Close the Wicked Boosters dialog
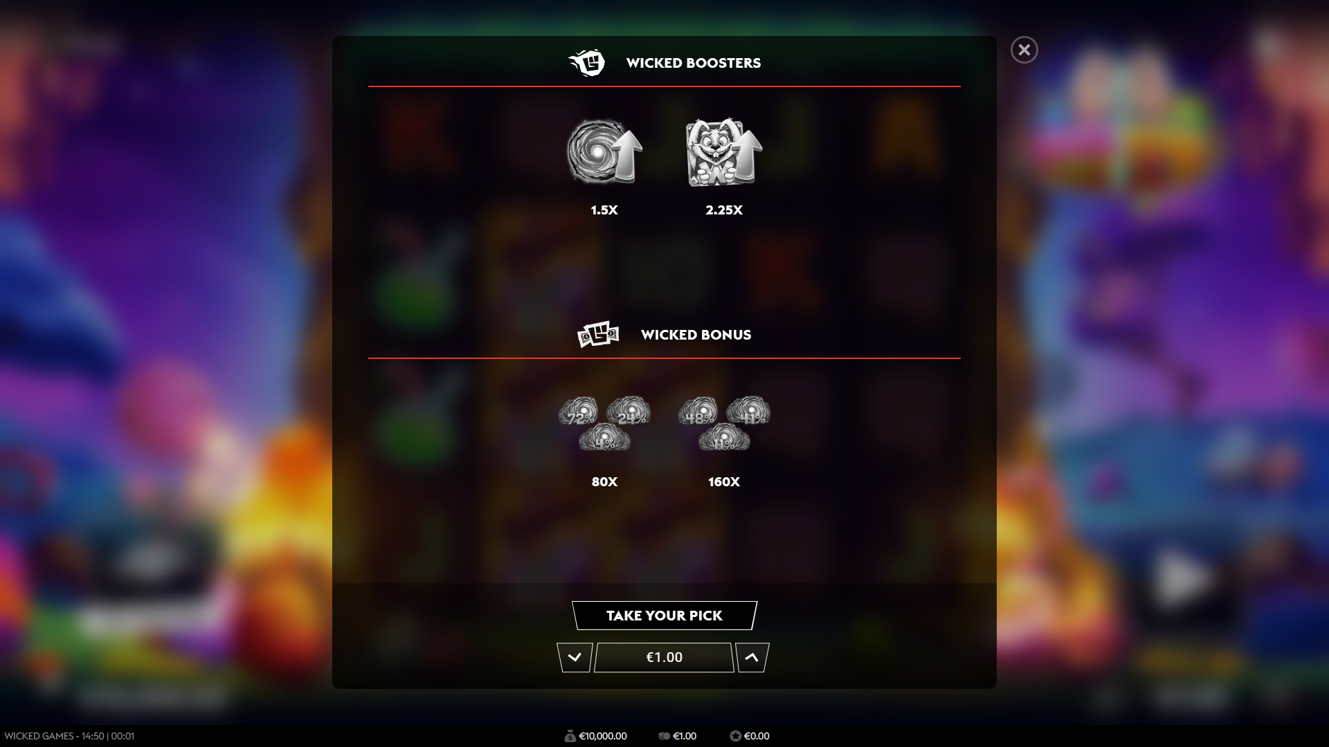This screenshot has width=1329, height=747. coord(1024,50)
